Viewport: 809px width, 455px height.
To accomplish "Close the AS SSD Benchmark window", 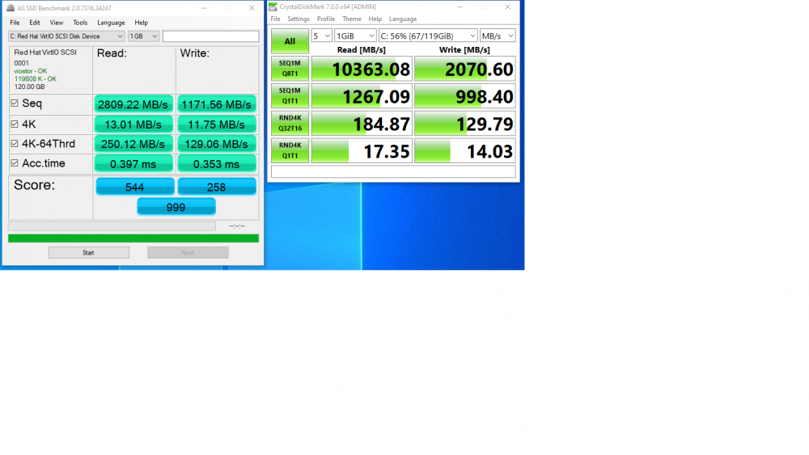I will click(252, 8).
